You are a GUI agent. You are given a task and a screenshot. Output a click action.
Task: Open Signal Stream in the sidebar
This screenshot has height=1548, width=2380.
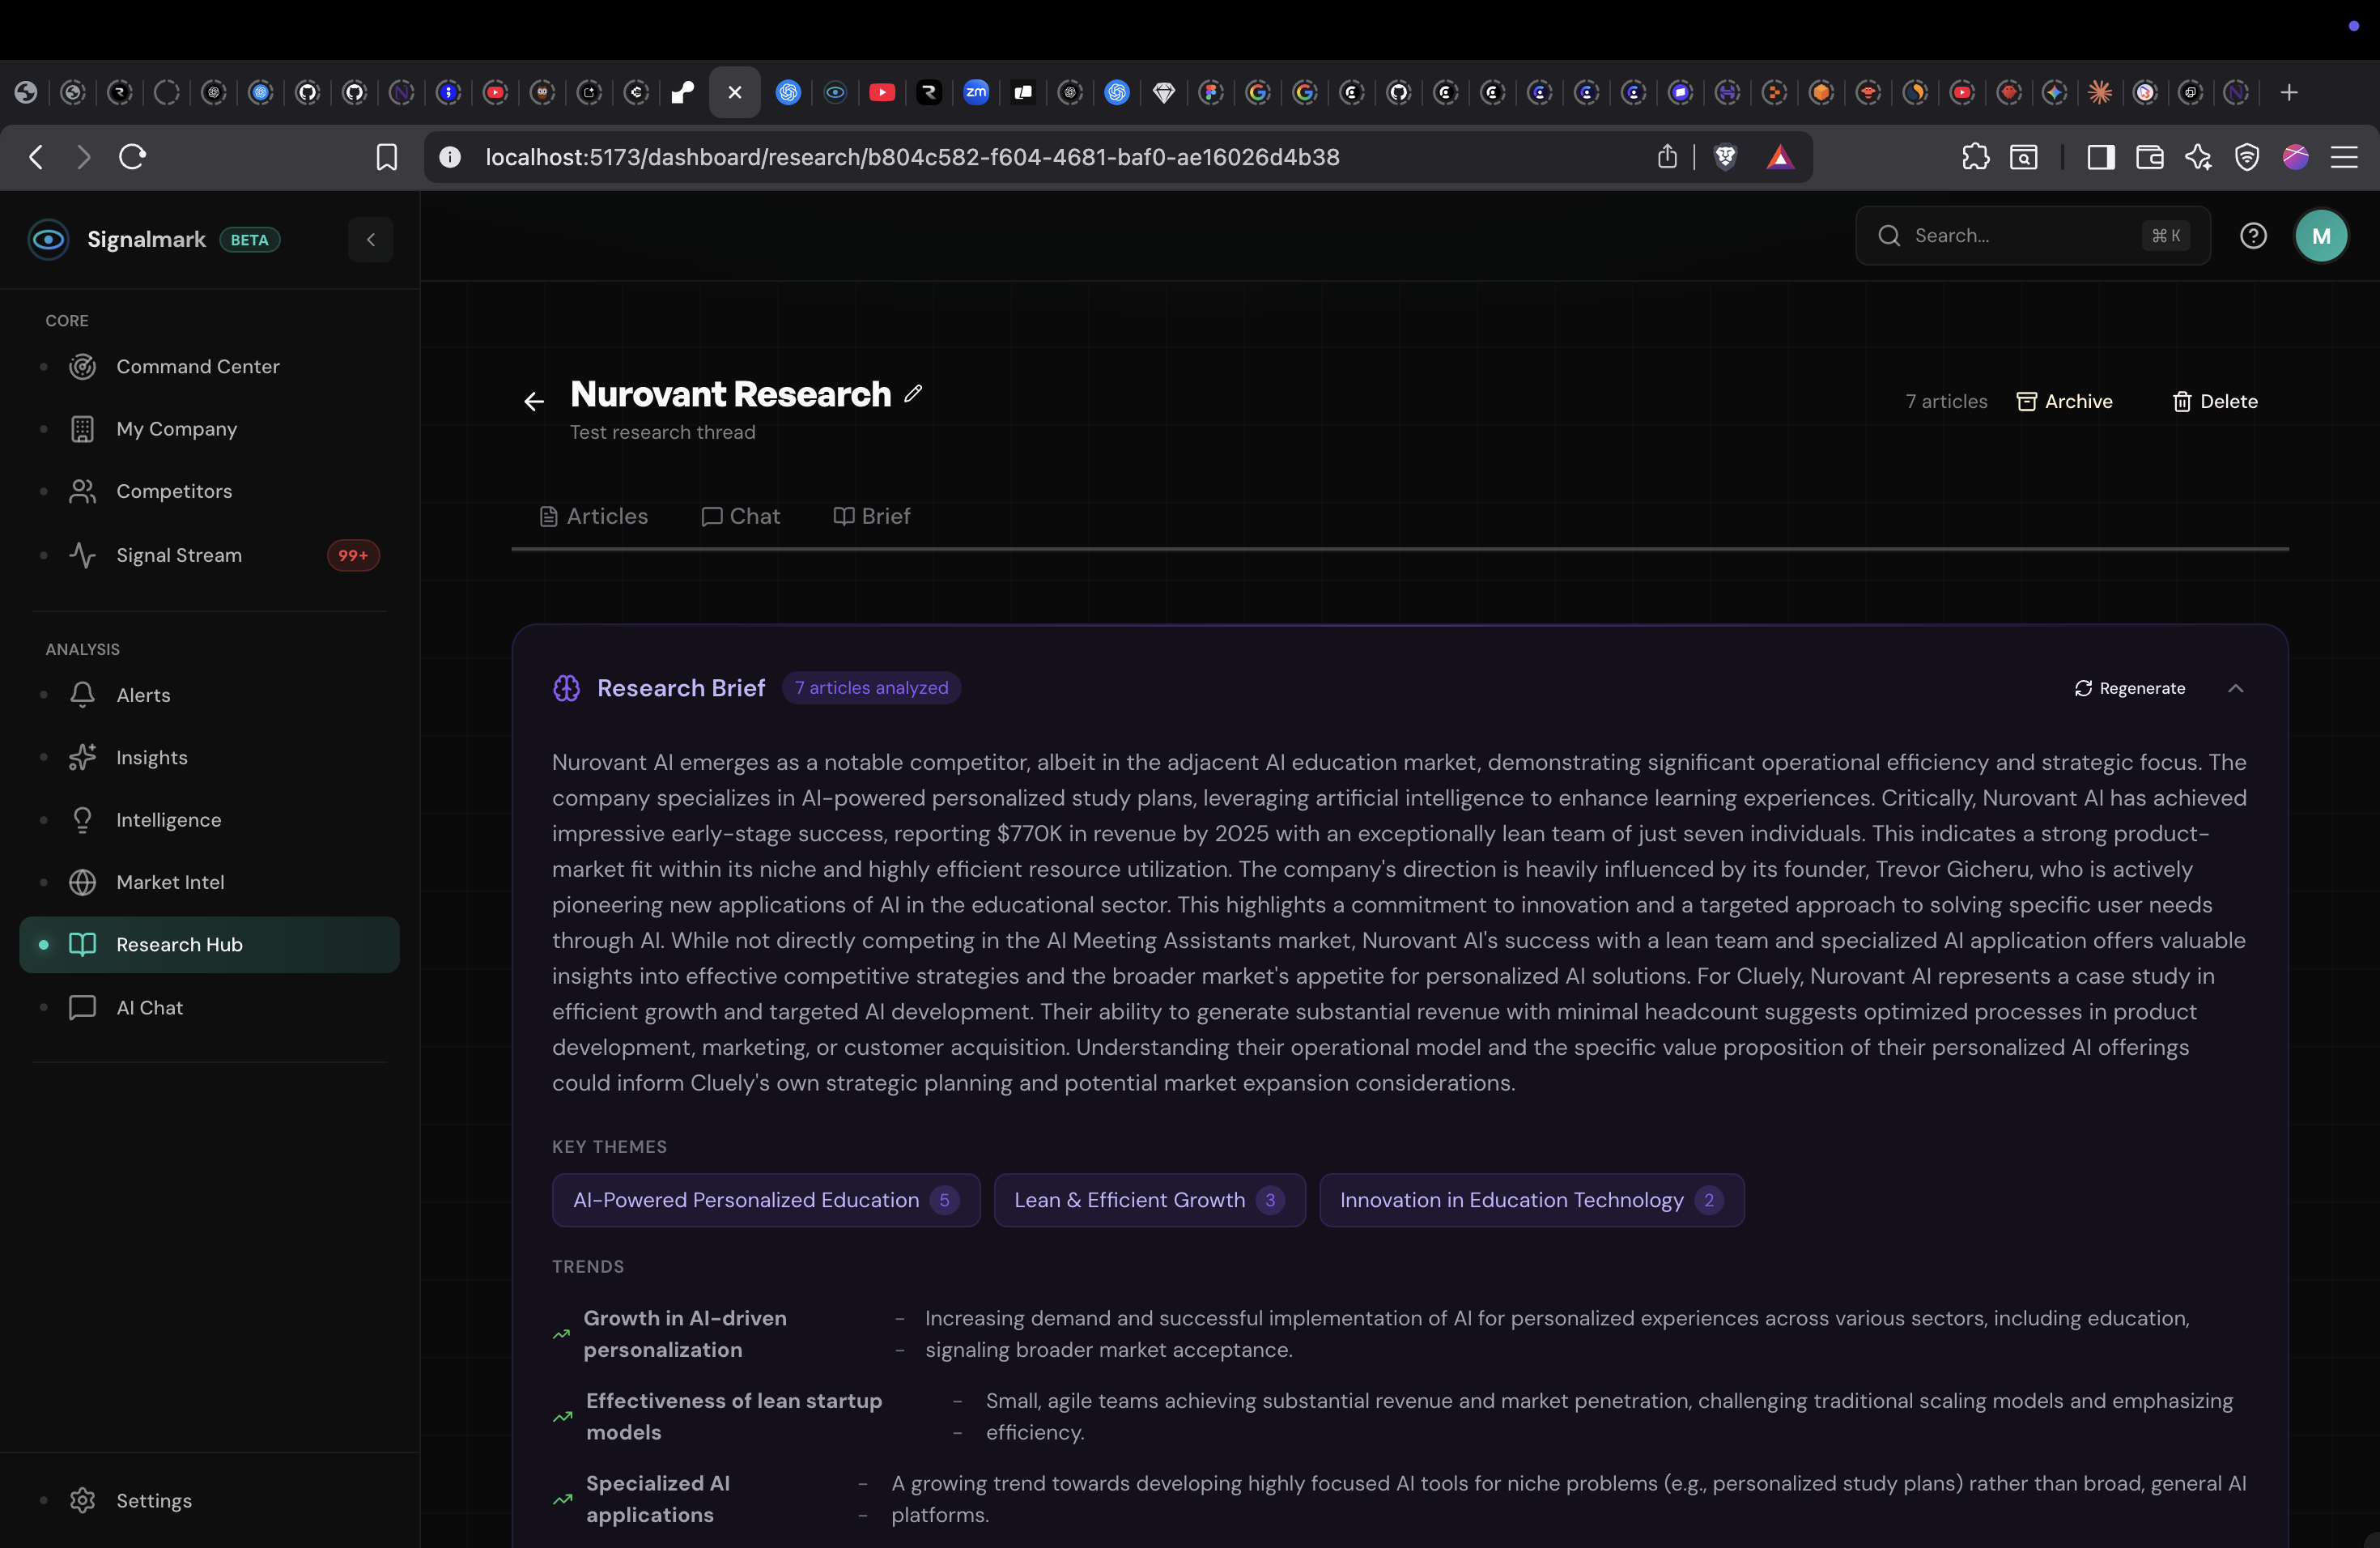pos(178,555)
